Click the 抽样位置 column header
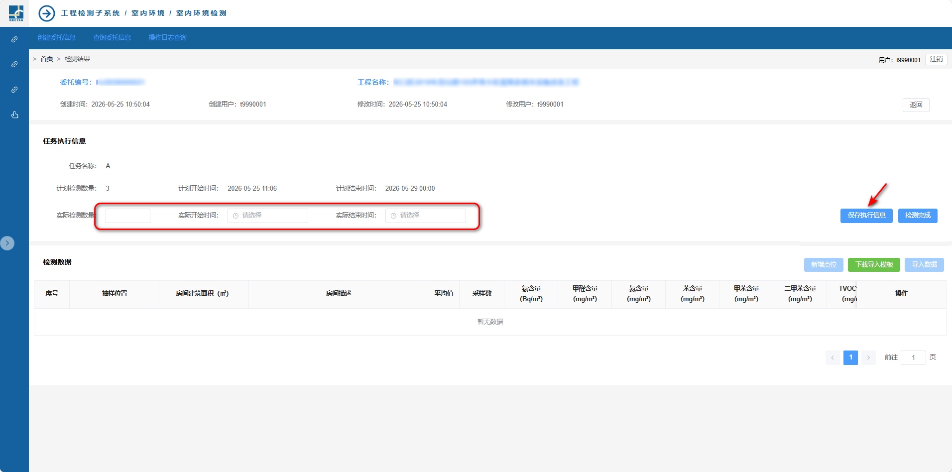This screenshot has height=472, width=952. (115, 294)
